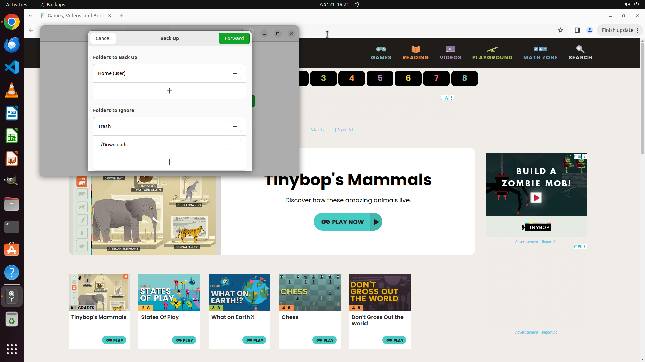Screen dimensions: 645x362
Task: Bookmark this page with star icon
Action: [x=560, y=30]
